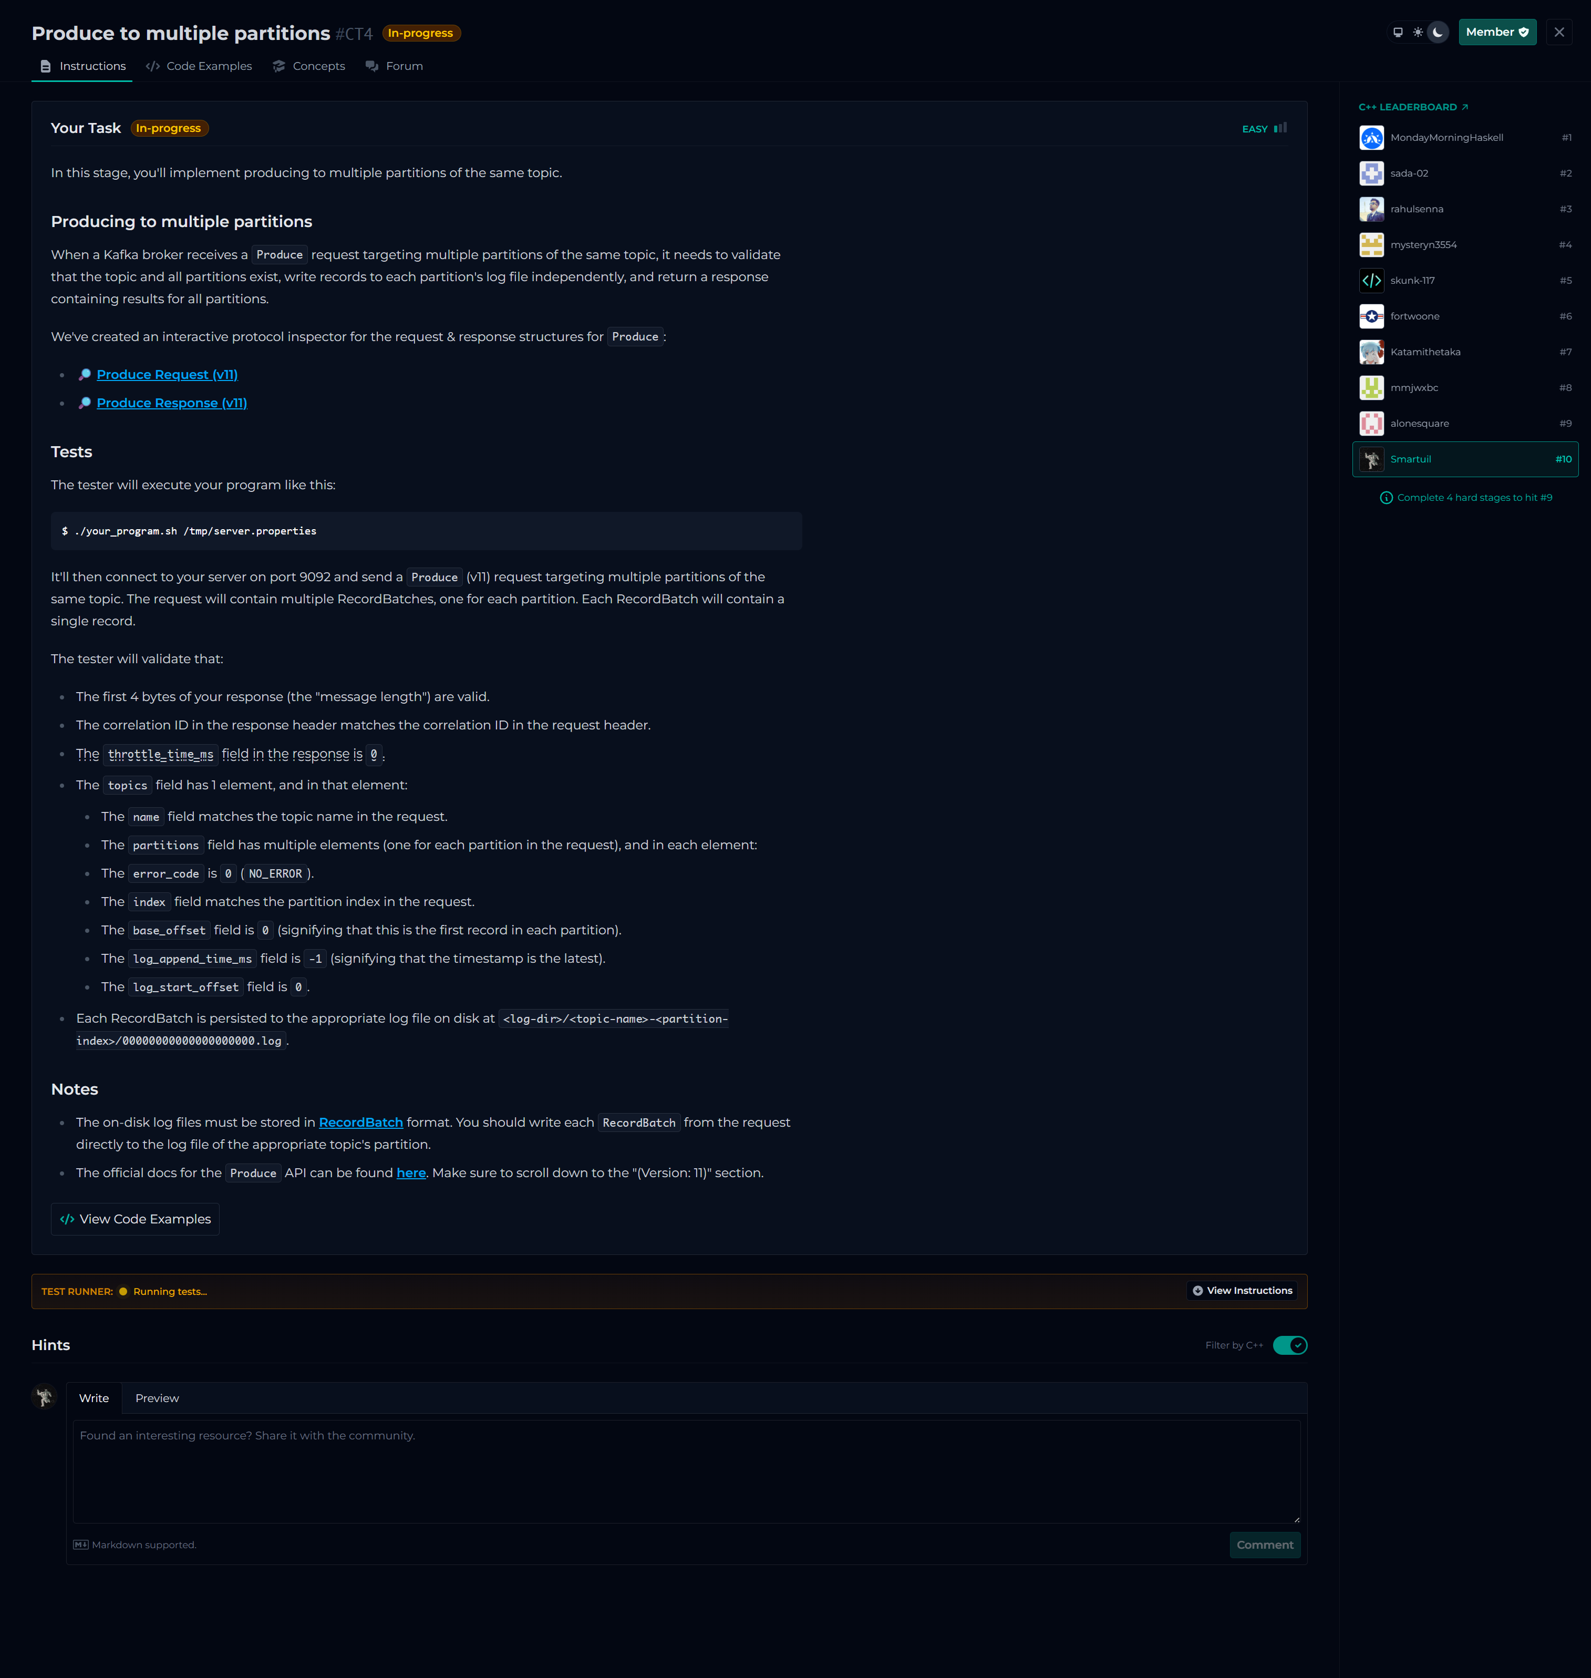
Task: Switch hint editor to Preview tab
Action: (157, 1398)
